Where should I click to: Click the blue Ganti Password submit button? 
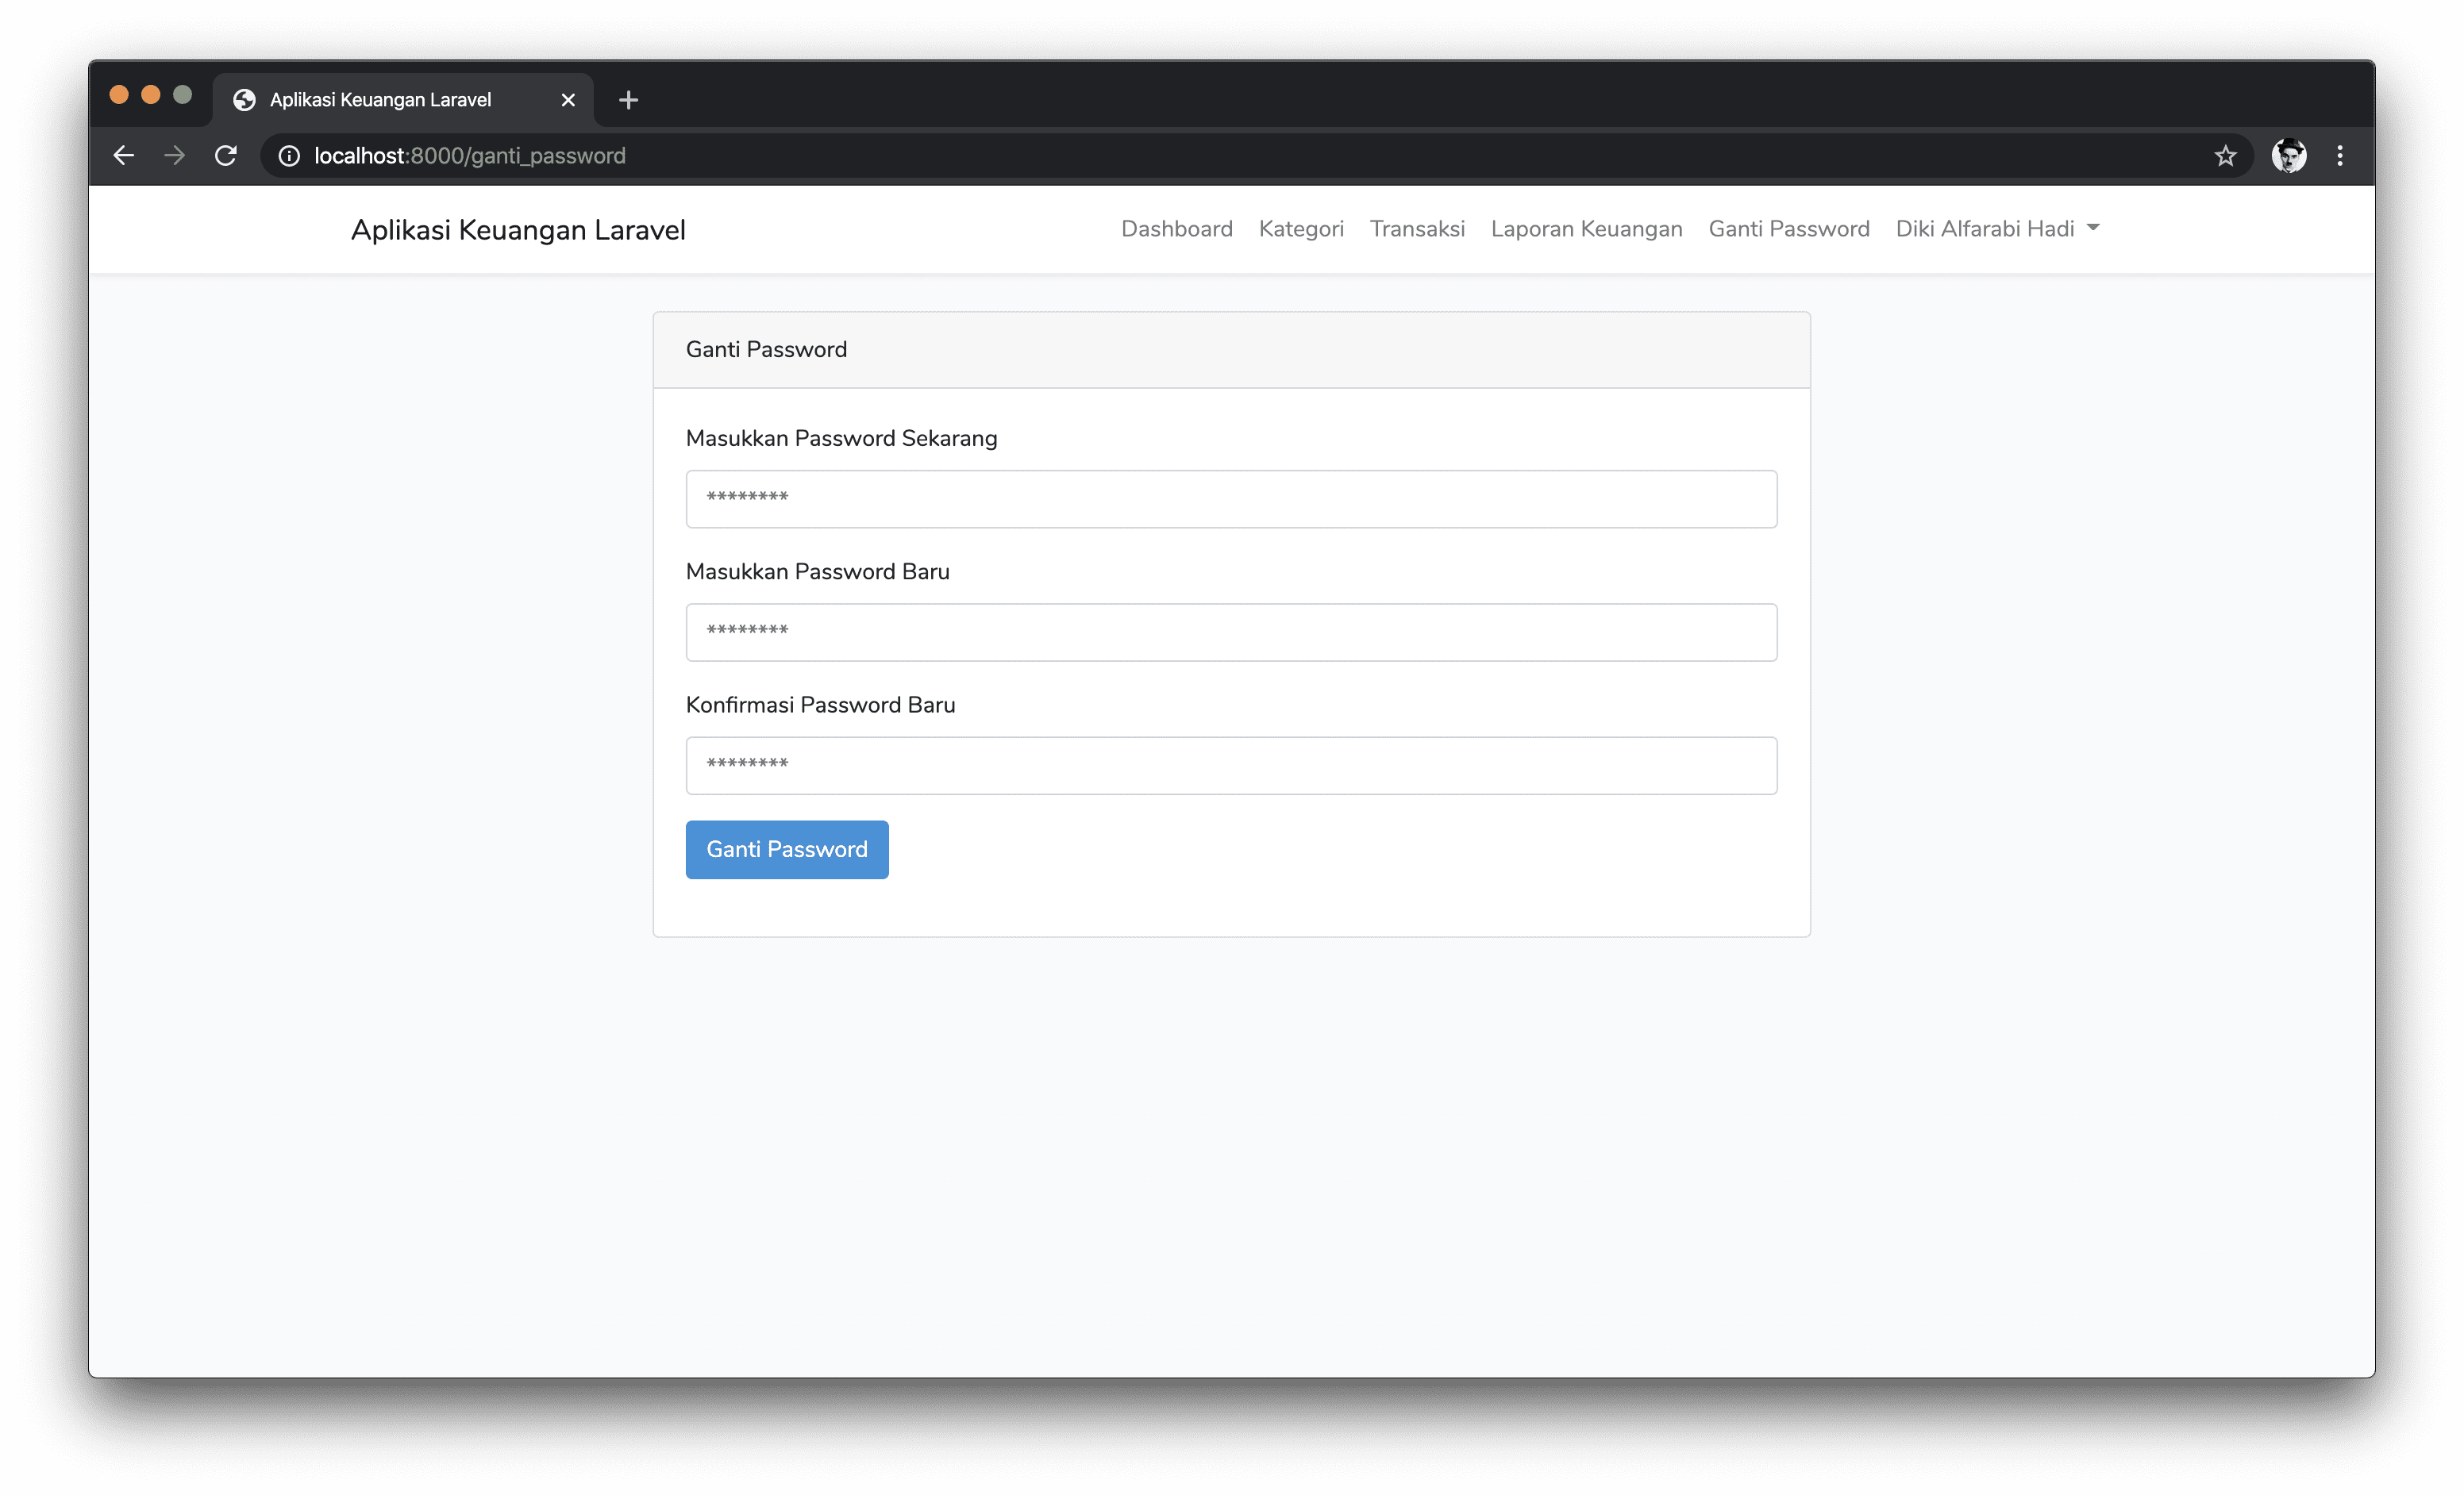click(x=786, y=849)
